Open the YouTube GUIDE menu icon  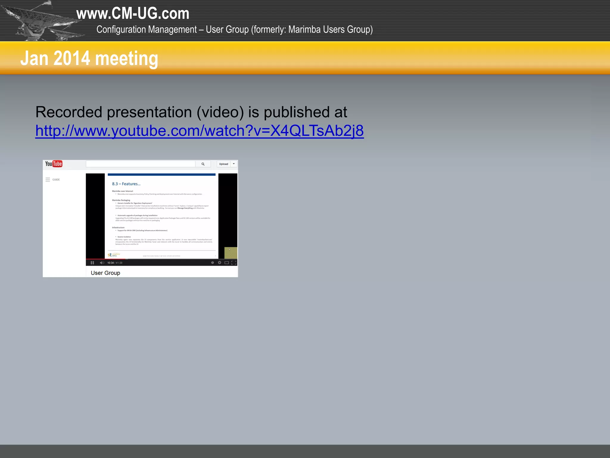[48, 179]
